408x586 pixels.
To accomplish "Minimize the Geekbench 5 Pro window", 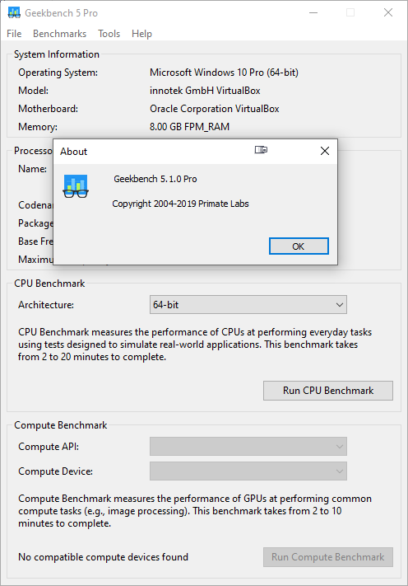I will tap(313, 12).
